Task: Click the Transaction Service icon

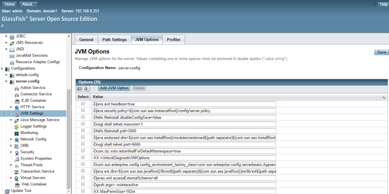Action: 17,172
